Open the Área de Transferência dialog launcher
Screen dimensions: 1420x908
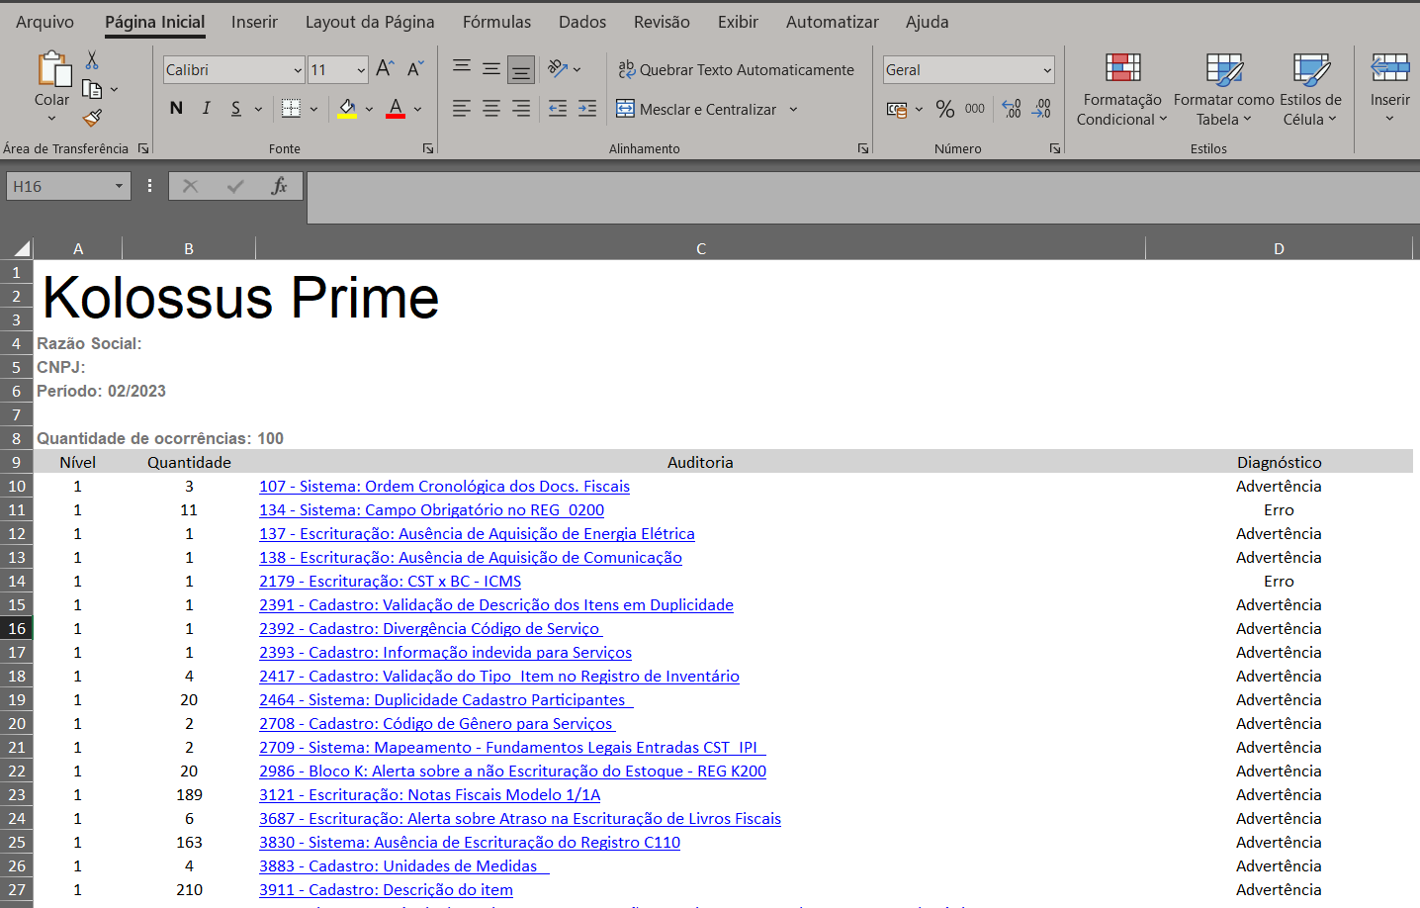click(143, 148)
